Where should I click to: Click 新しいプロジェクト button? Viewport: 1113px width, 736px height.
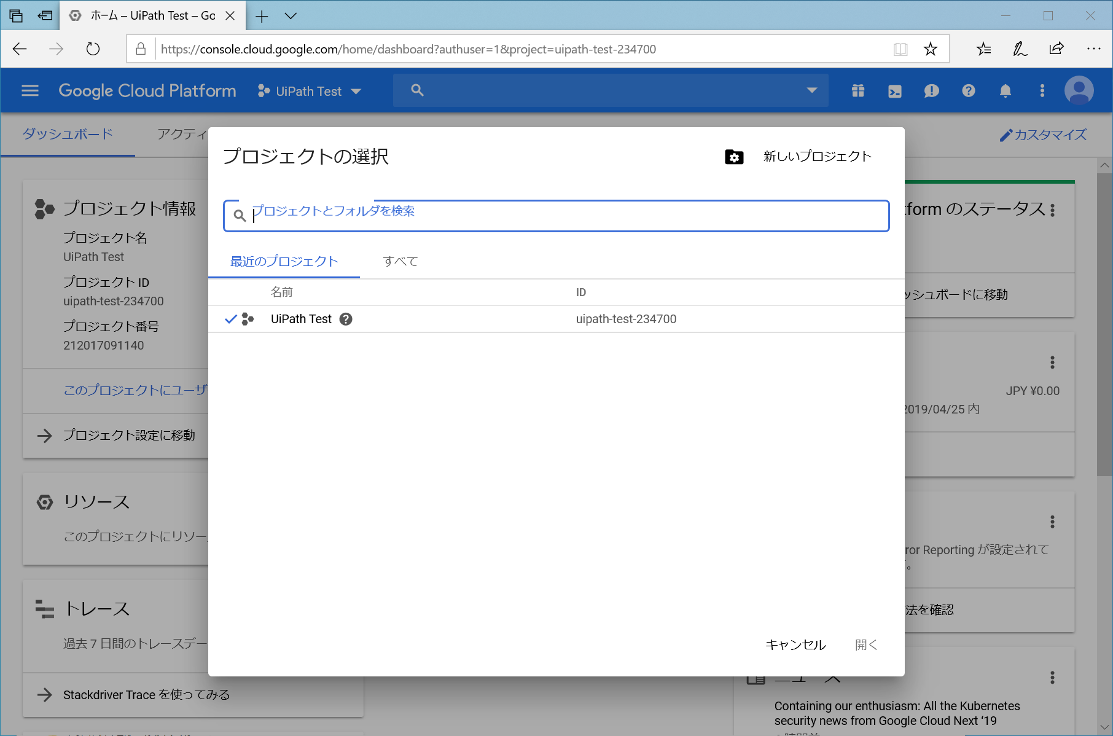click(x=818, y=157)
